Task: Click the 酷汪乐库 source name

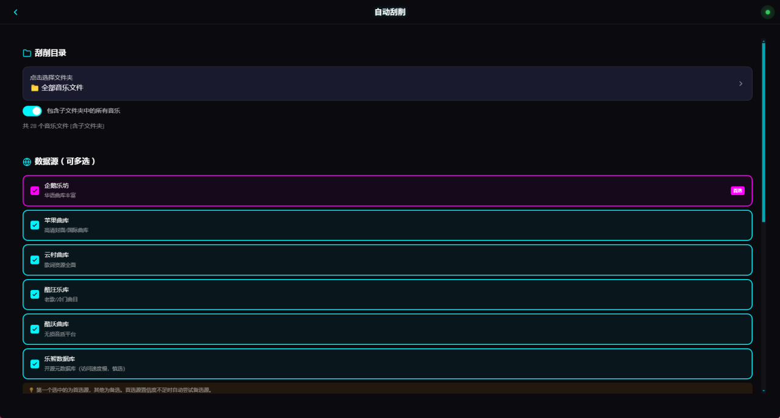Action: point(57,289)
